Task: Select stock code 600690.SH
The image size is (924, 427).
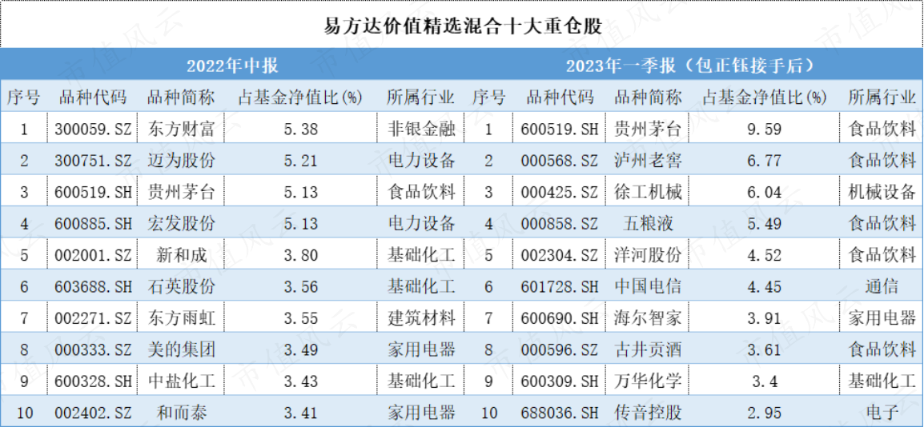Action: [x=559, y=318]
